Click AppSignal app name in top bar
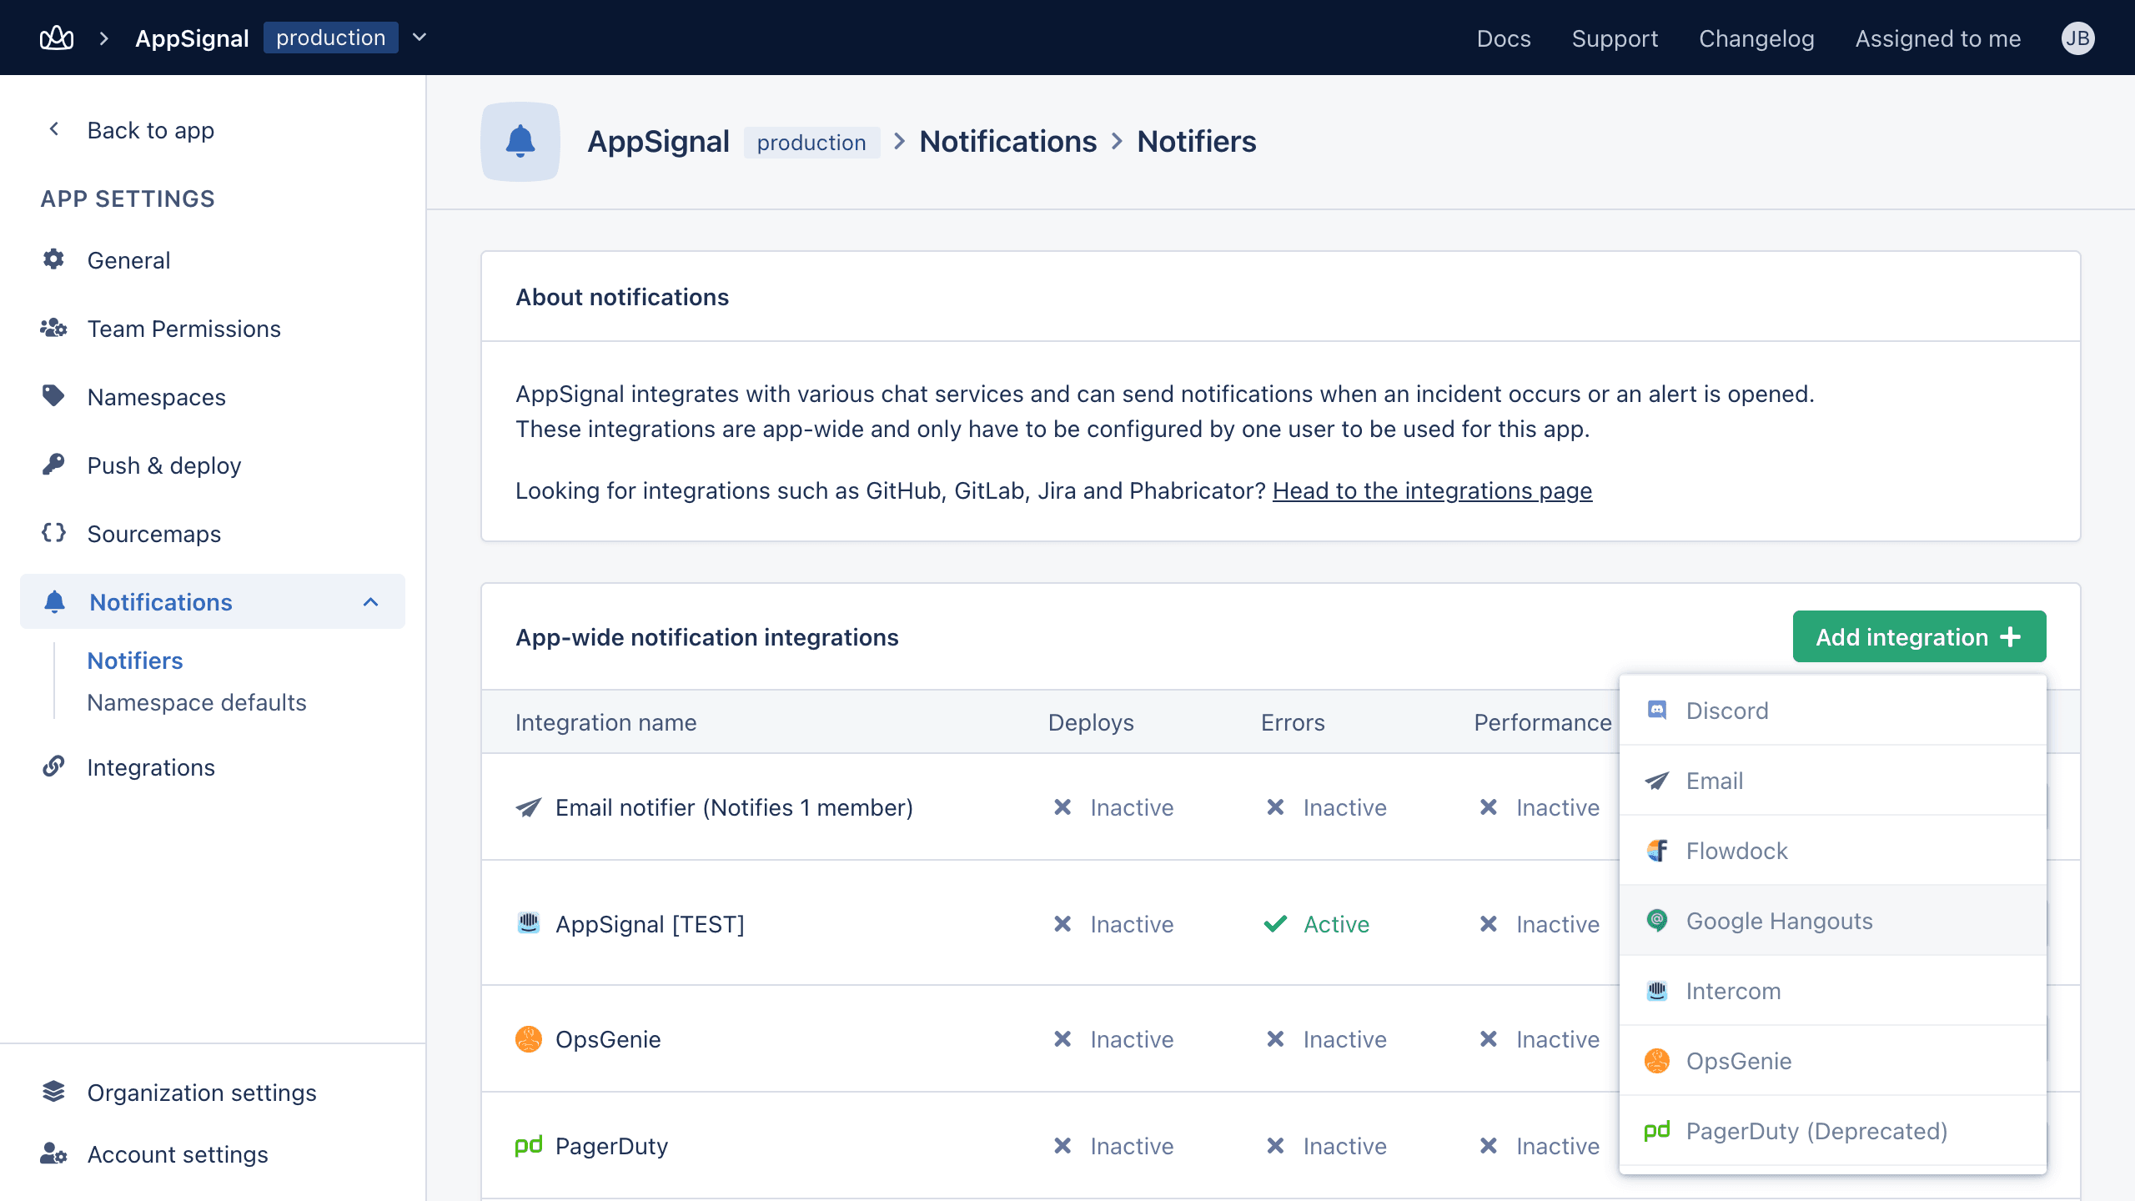The image size is (2135, 1201). pyautogui.click(x=192, y=38)
